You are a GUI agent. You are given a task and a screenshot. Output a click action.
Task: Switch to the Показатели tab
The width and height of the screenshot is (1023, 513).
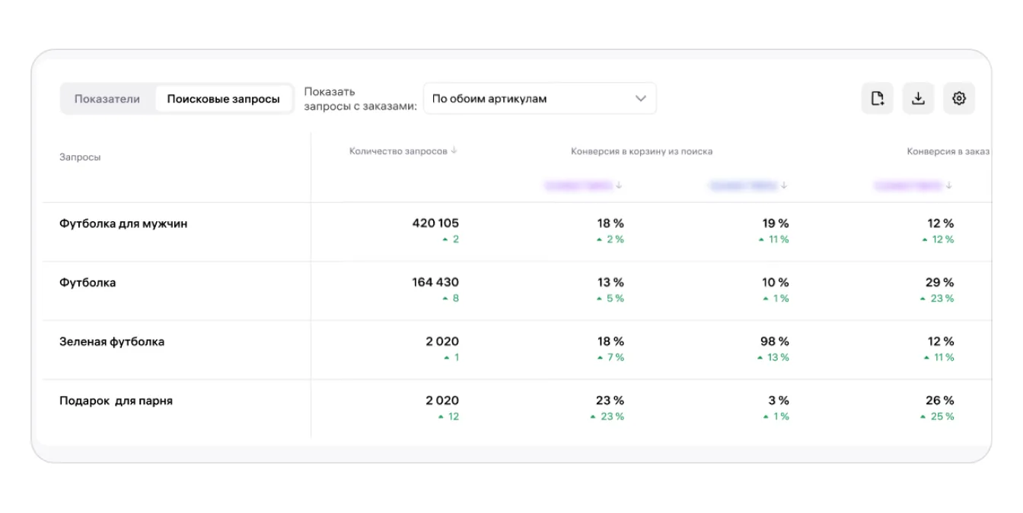point(107,99)
